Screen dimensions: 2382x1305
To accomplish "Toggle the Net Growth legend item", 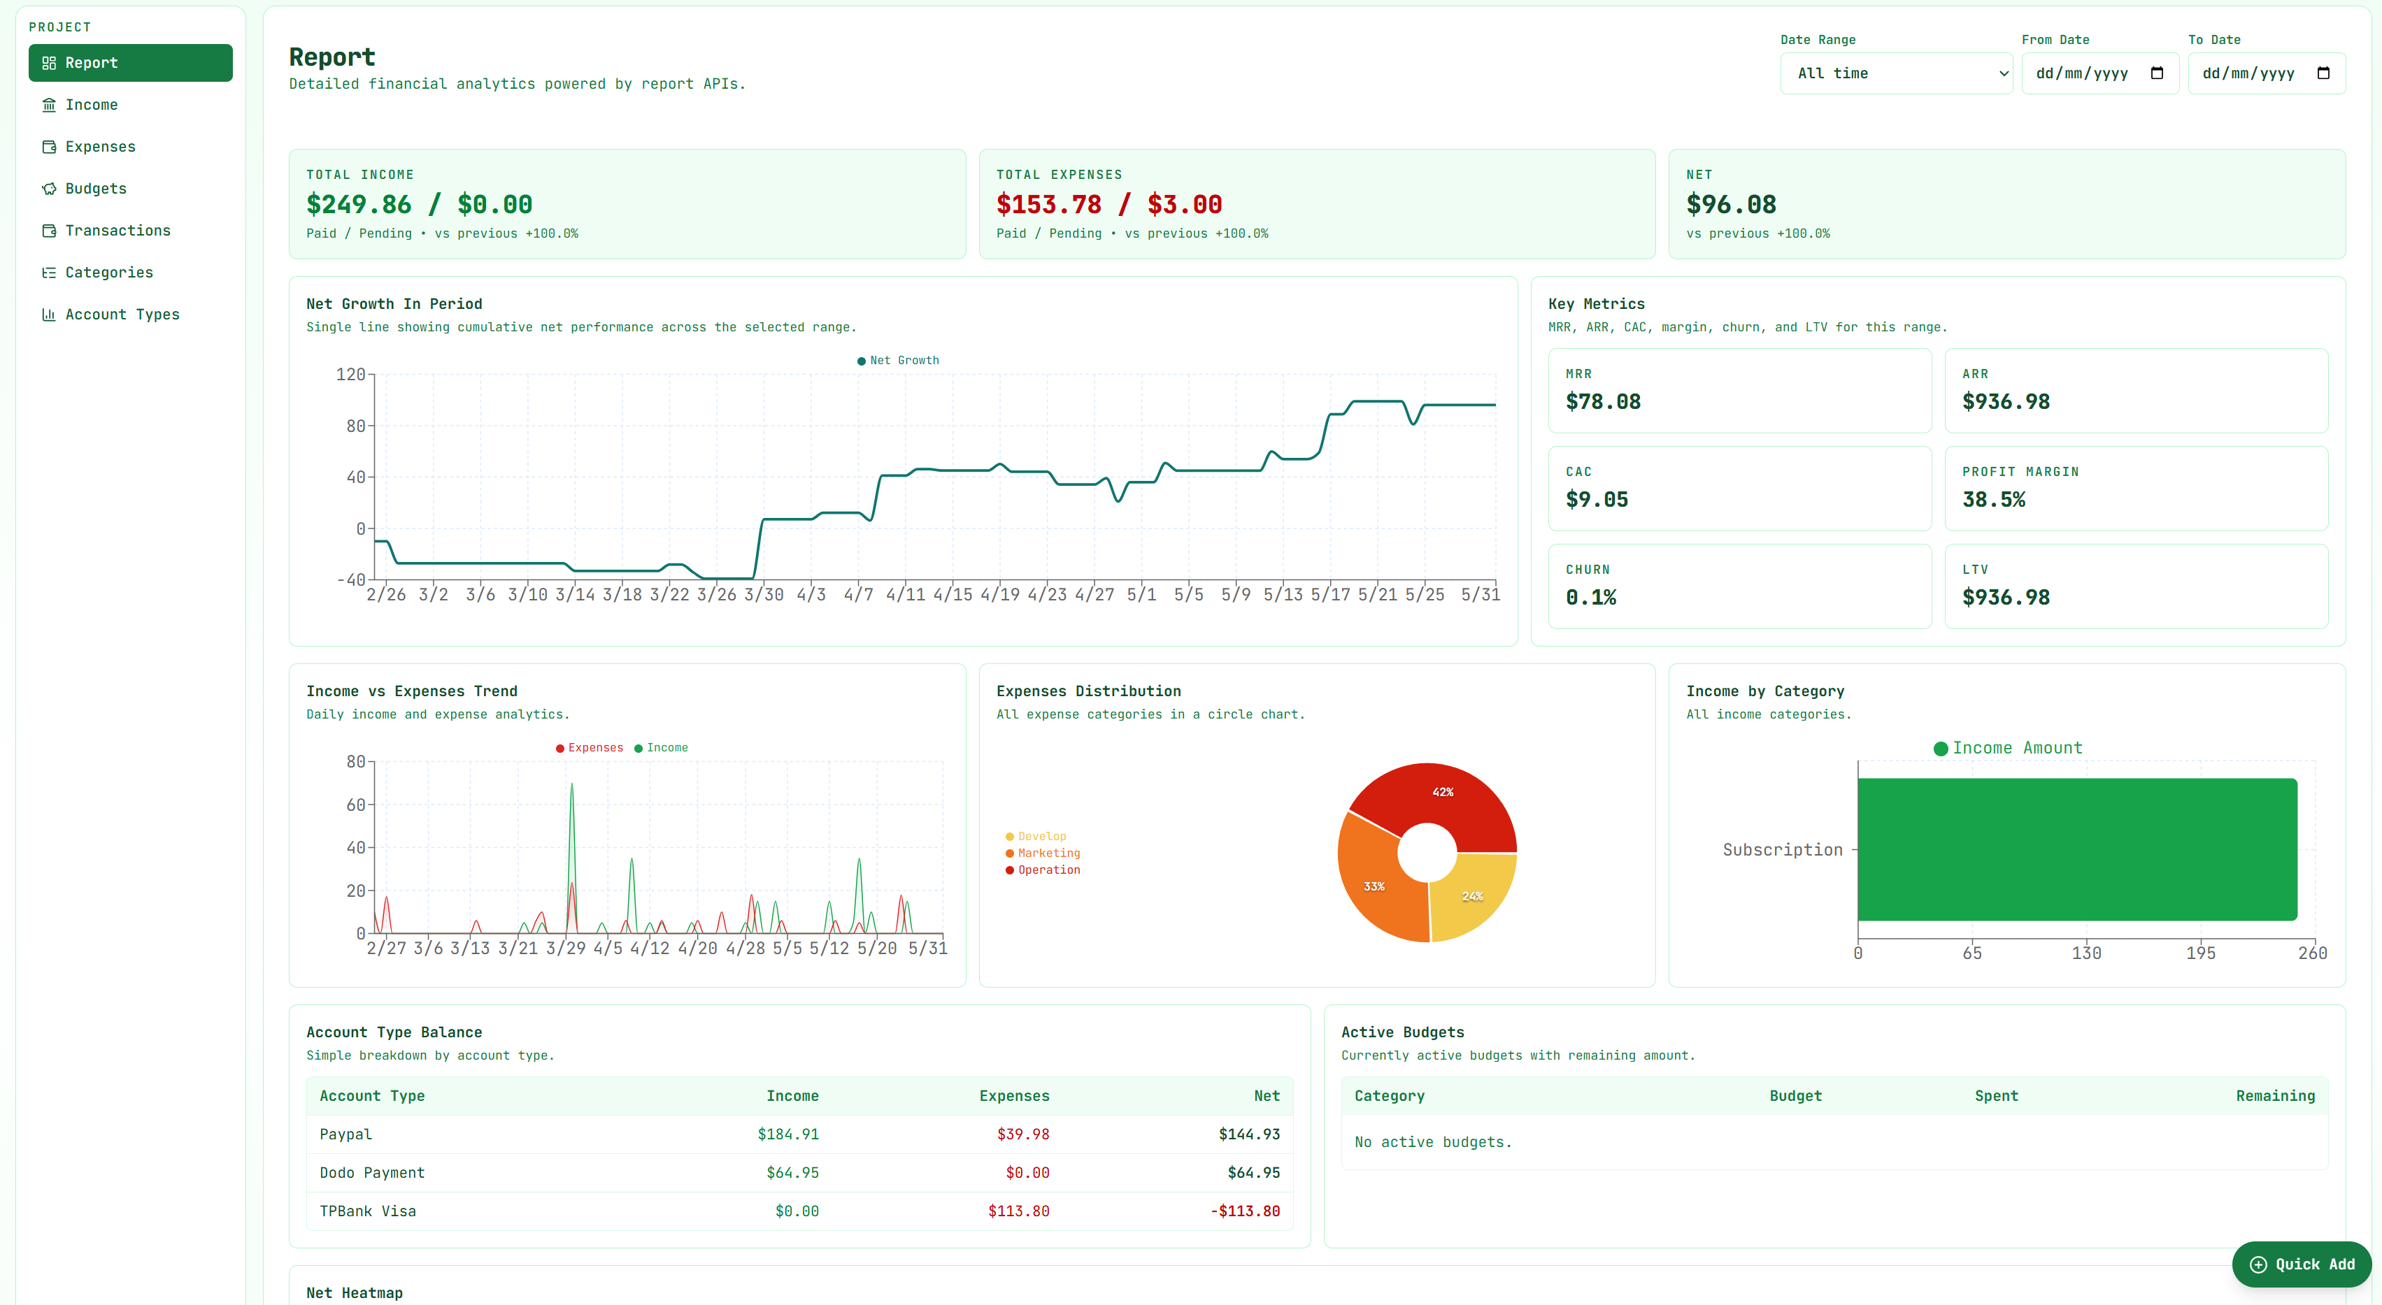I will click(898, 361).
